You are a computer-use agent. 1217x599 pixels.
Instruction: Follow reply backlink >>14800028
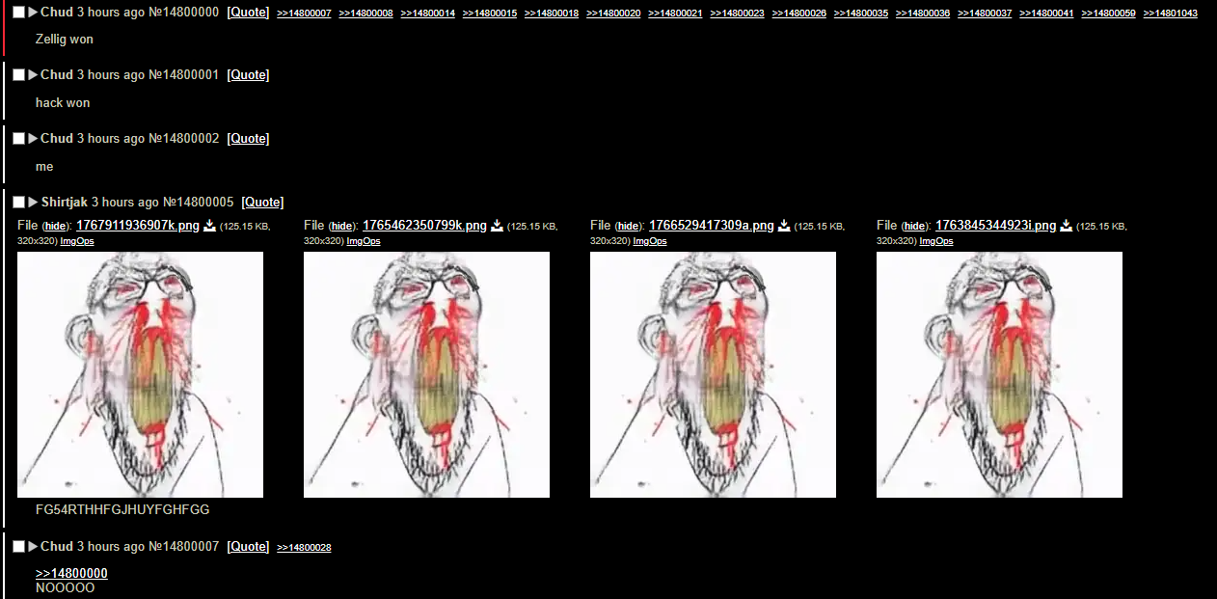(304, 548)
